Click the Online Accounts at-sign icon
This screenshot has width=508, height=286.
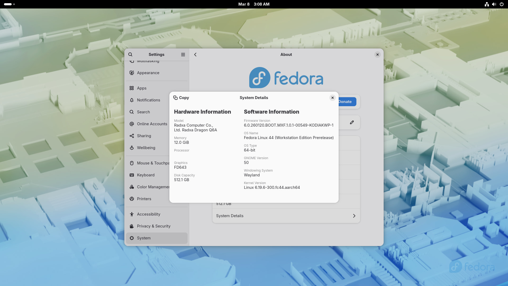tap(132, 124)
